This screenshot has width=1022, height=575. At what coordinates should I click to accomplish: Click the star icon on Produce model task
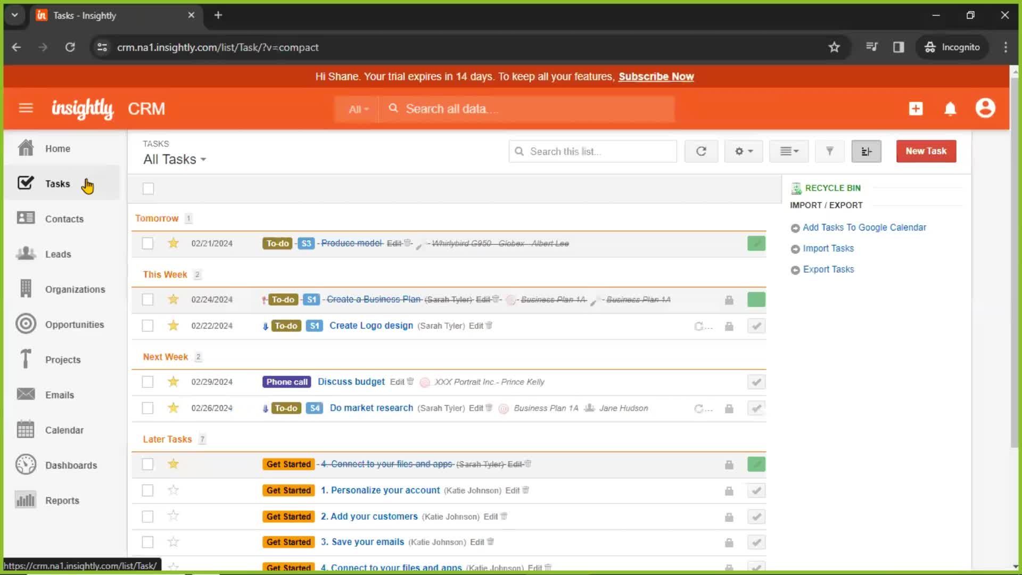(x=172, y=243)
